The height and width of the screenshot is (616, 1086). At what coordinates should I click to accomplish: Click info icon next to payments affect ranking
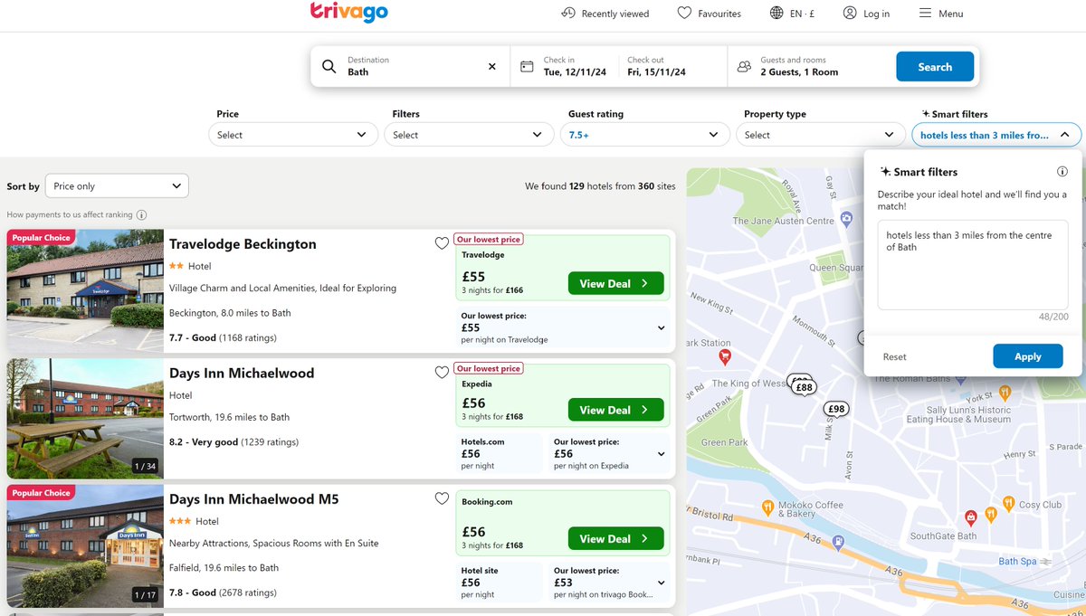(x=141, y=215)
